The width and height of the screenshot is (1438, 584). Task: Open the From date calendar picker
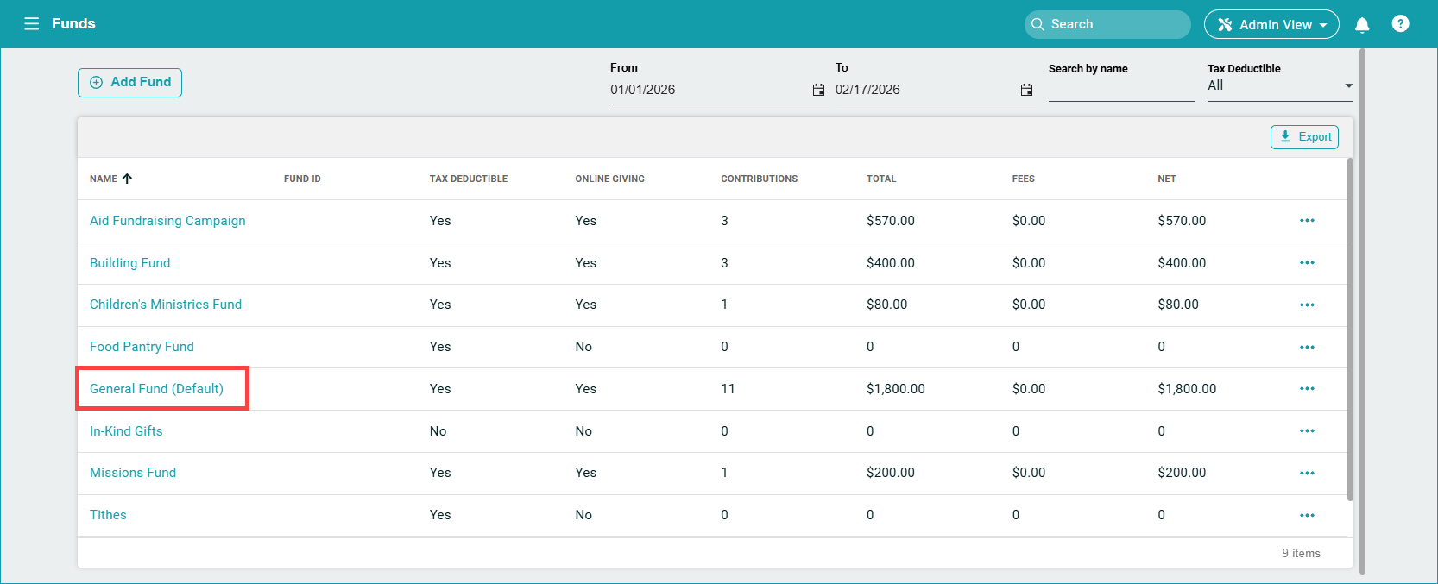(818, 90)
